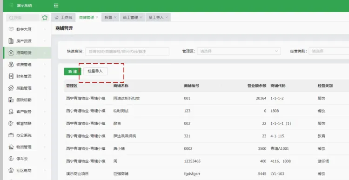This screenshot has height=180, width=349.
Task: Click the green 新建 button
Action: click(x=72, y=72)
